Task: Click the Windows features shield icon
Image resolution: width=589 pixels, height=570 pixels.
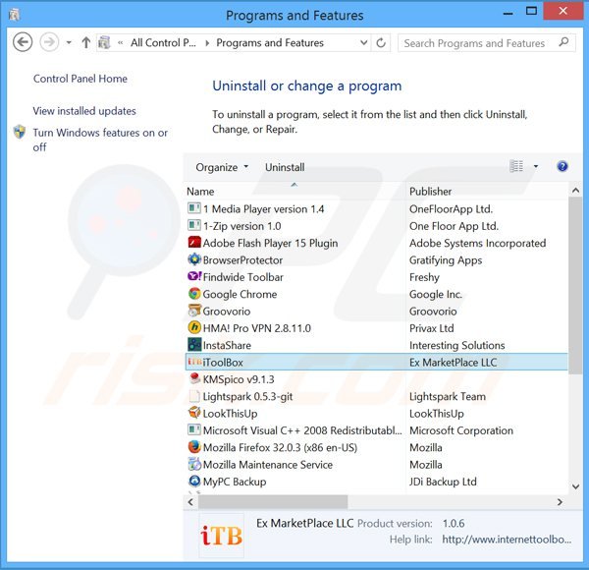Action: pos(20,132)
